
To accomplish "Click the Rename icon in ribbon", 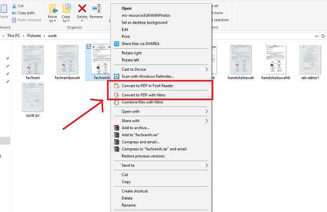I will pyautogui.click(x=96, y=9).
